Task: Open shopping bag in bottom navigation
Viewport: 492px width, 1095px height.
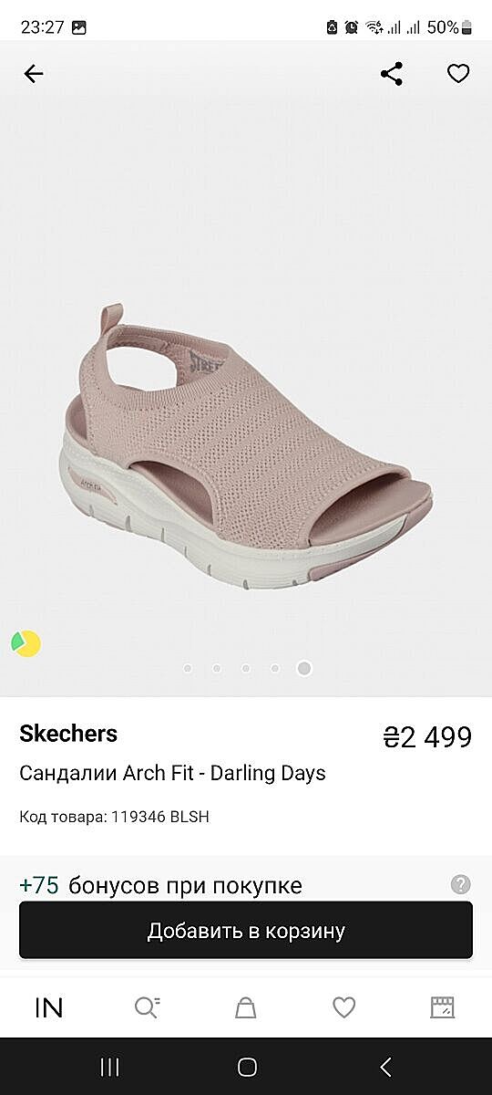Action: (x=246, y=1007)
